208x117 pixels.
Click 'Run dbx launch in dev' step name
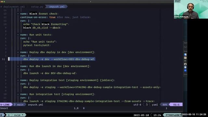point(59,66)
